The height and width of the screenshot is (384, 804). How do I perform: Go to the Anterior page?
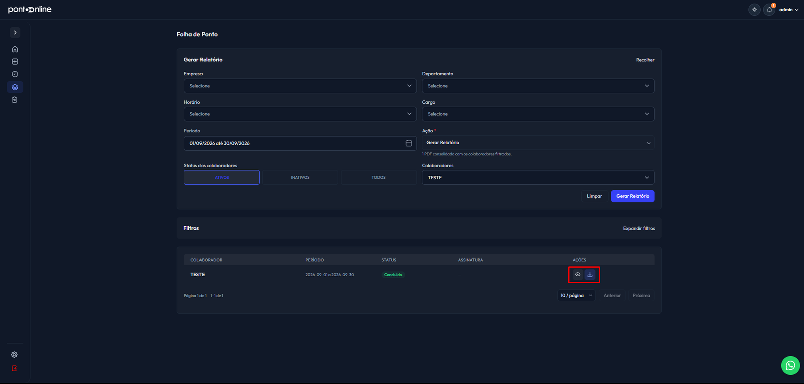click(612, 295)
